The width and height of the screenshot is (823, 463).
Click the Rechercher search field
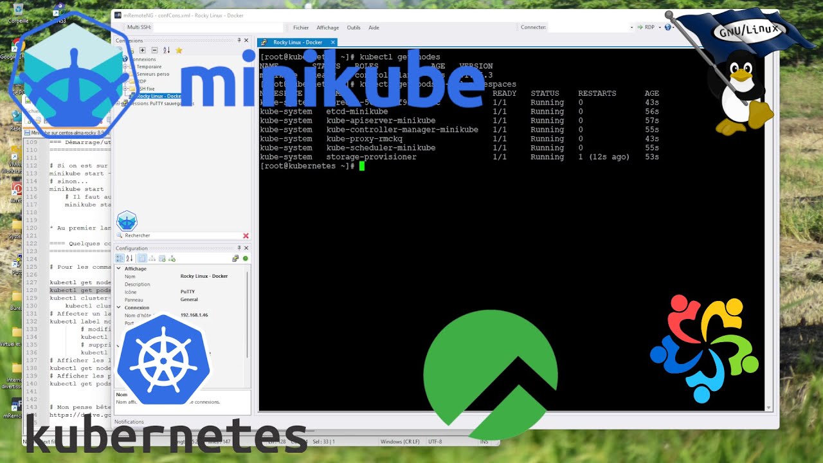[x=182, y=236]
